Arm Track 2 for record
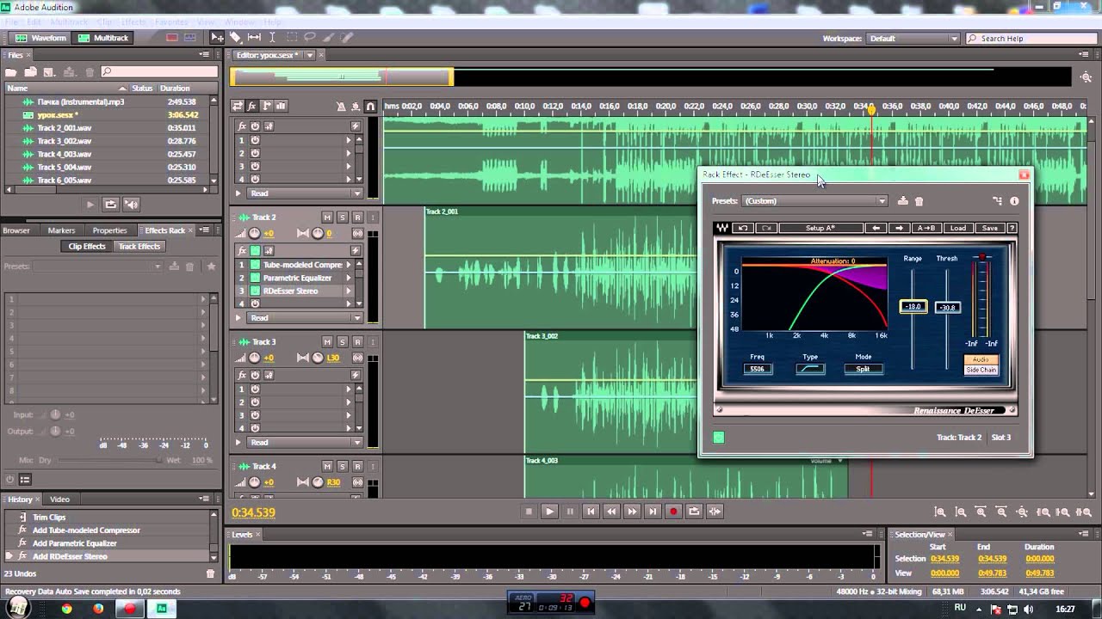The width and height of the screenshot is (1102, 619). pos(357,218)
